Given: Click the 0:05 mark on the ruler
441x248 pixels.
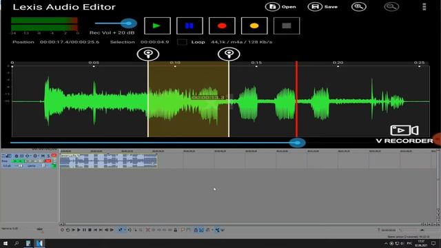Looking at the screenshot, I should tap(94, 63).
